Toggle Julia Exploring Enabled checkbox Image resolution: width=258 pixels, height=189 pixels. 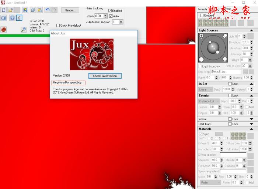pyautogui.click(x=110, y=11)
